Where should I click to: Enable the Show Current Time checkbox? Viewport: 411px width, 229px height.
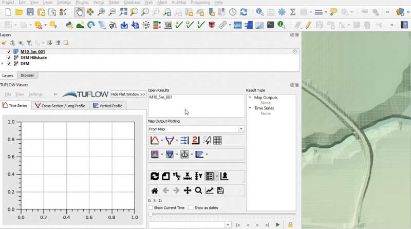[151, 207]
